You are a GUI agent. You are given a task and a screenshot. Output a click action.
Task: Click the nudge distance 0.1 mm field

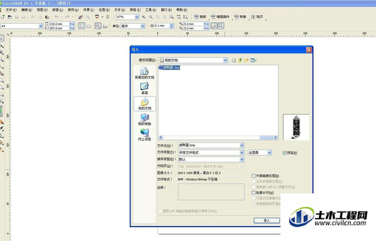[162, 26]
